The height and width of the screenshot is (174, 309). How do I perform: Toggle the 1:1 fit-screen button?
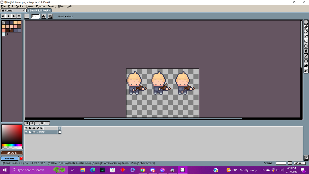click(x=306, y=158)
